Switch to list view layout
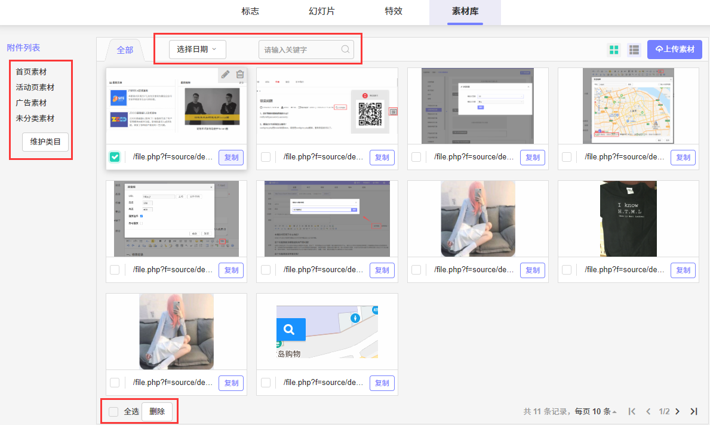This screenshot has height=425, width=710. [634, 50]
